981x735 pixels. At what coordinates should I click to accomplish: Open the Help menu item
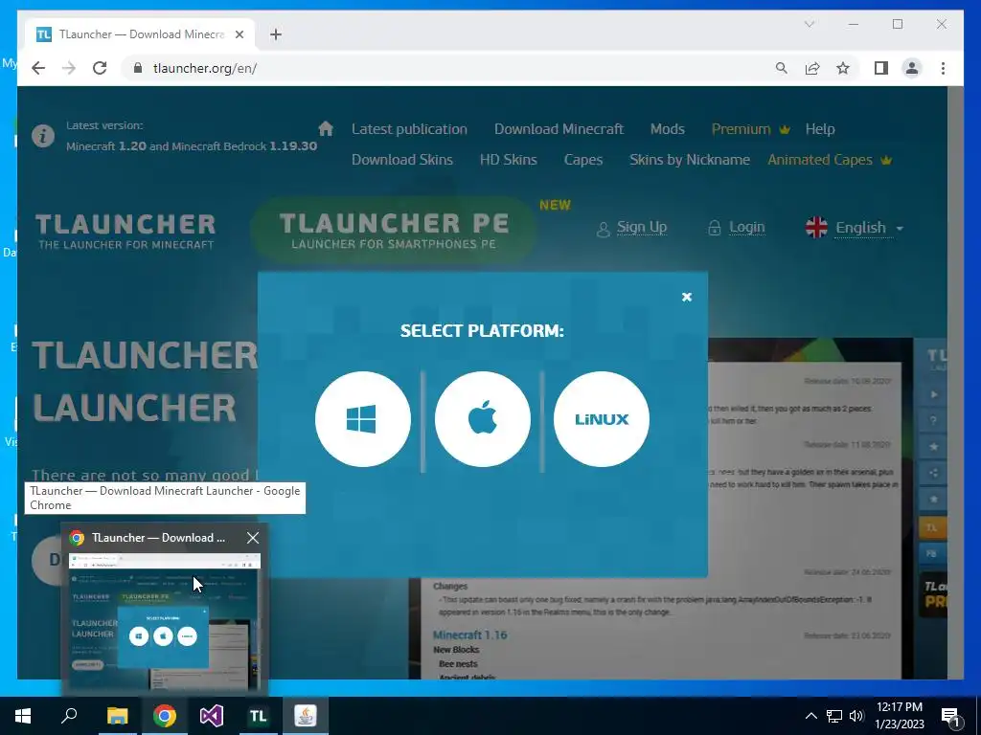820,129
